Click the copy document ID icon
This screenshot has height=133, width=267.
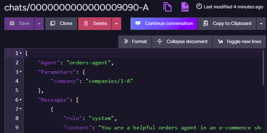pyautogui.click(x=168, y=7)
